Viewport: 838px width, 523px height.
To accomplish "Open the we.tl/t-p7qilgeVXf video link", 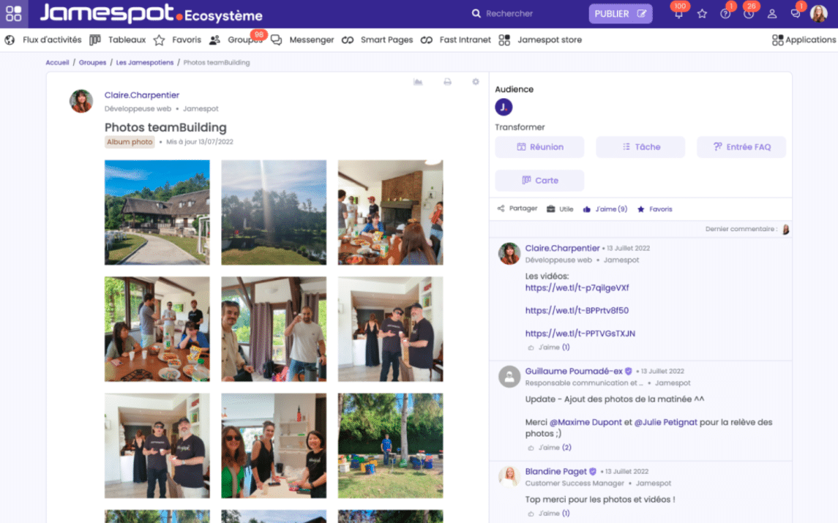I will pos(566,288).
